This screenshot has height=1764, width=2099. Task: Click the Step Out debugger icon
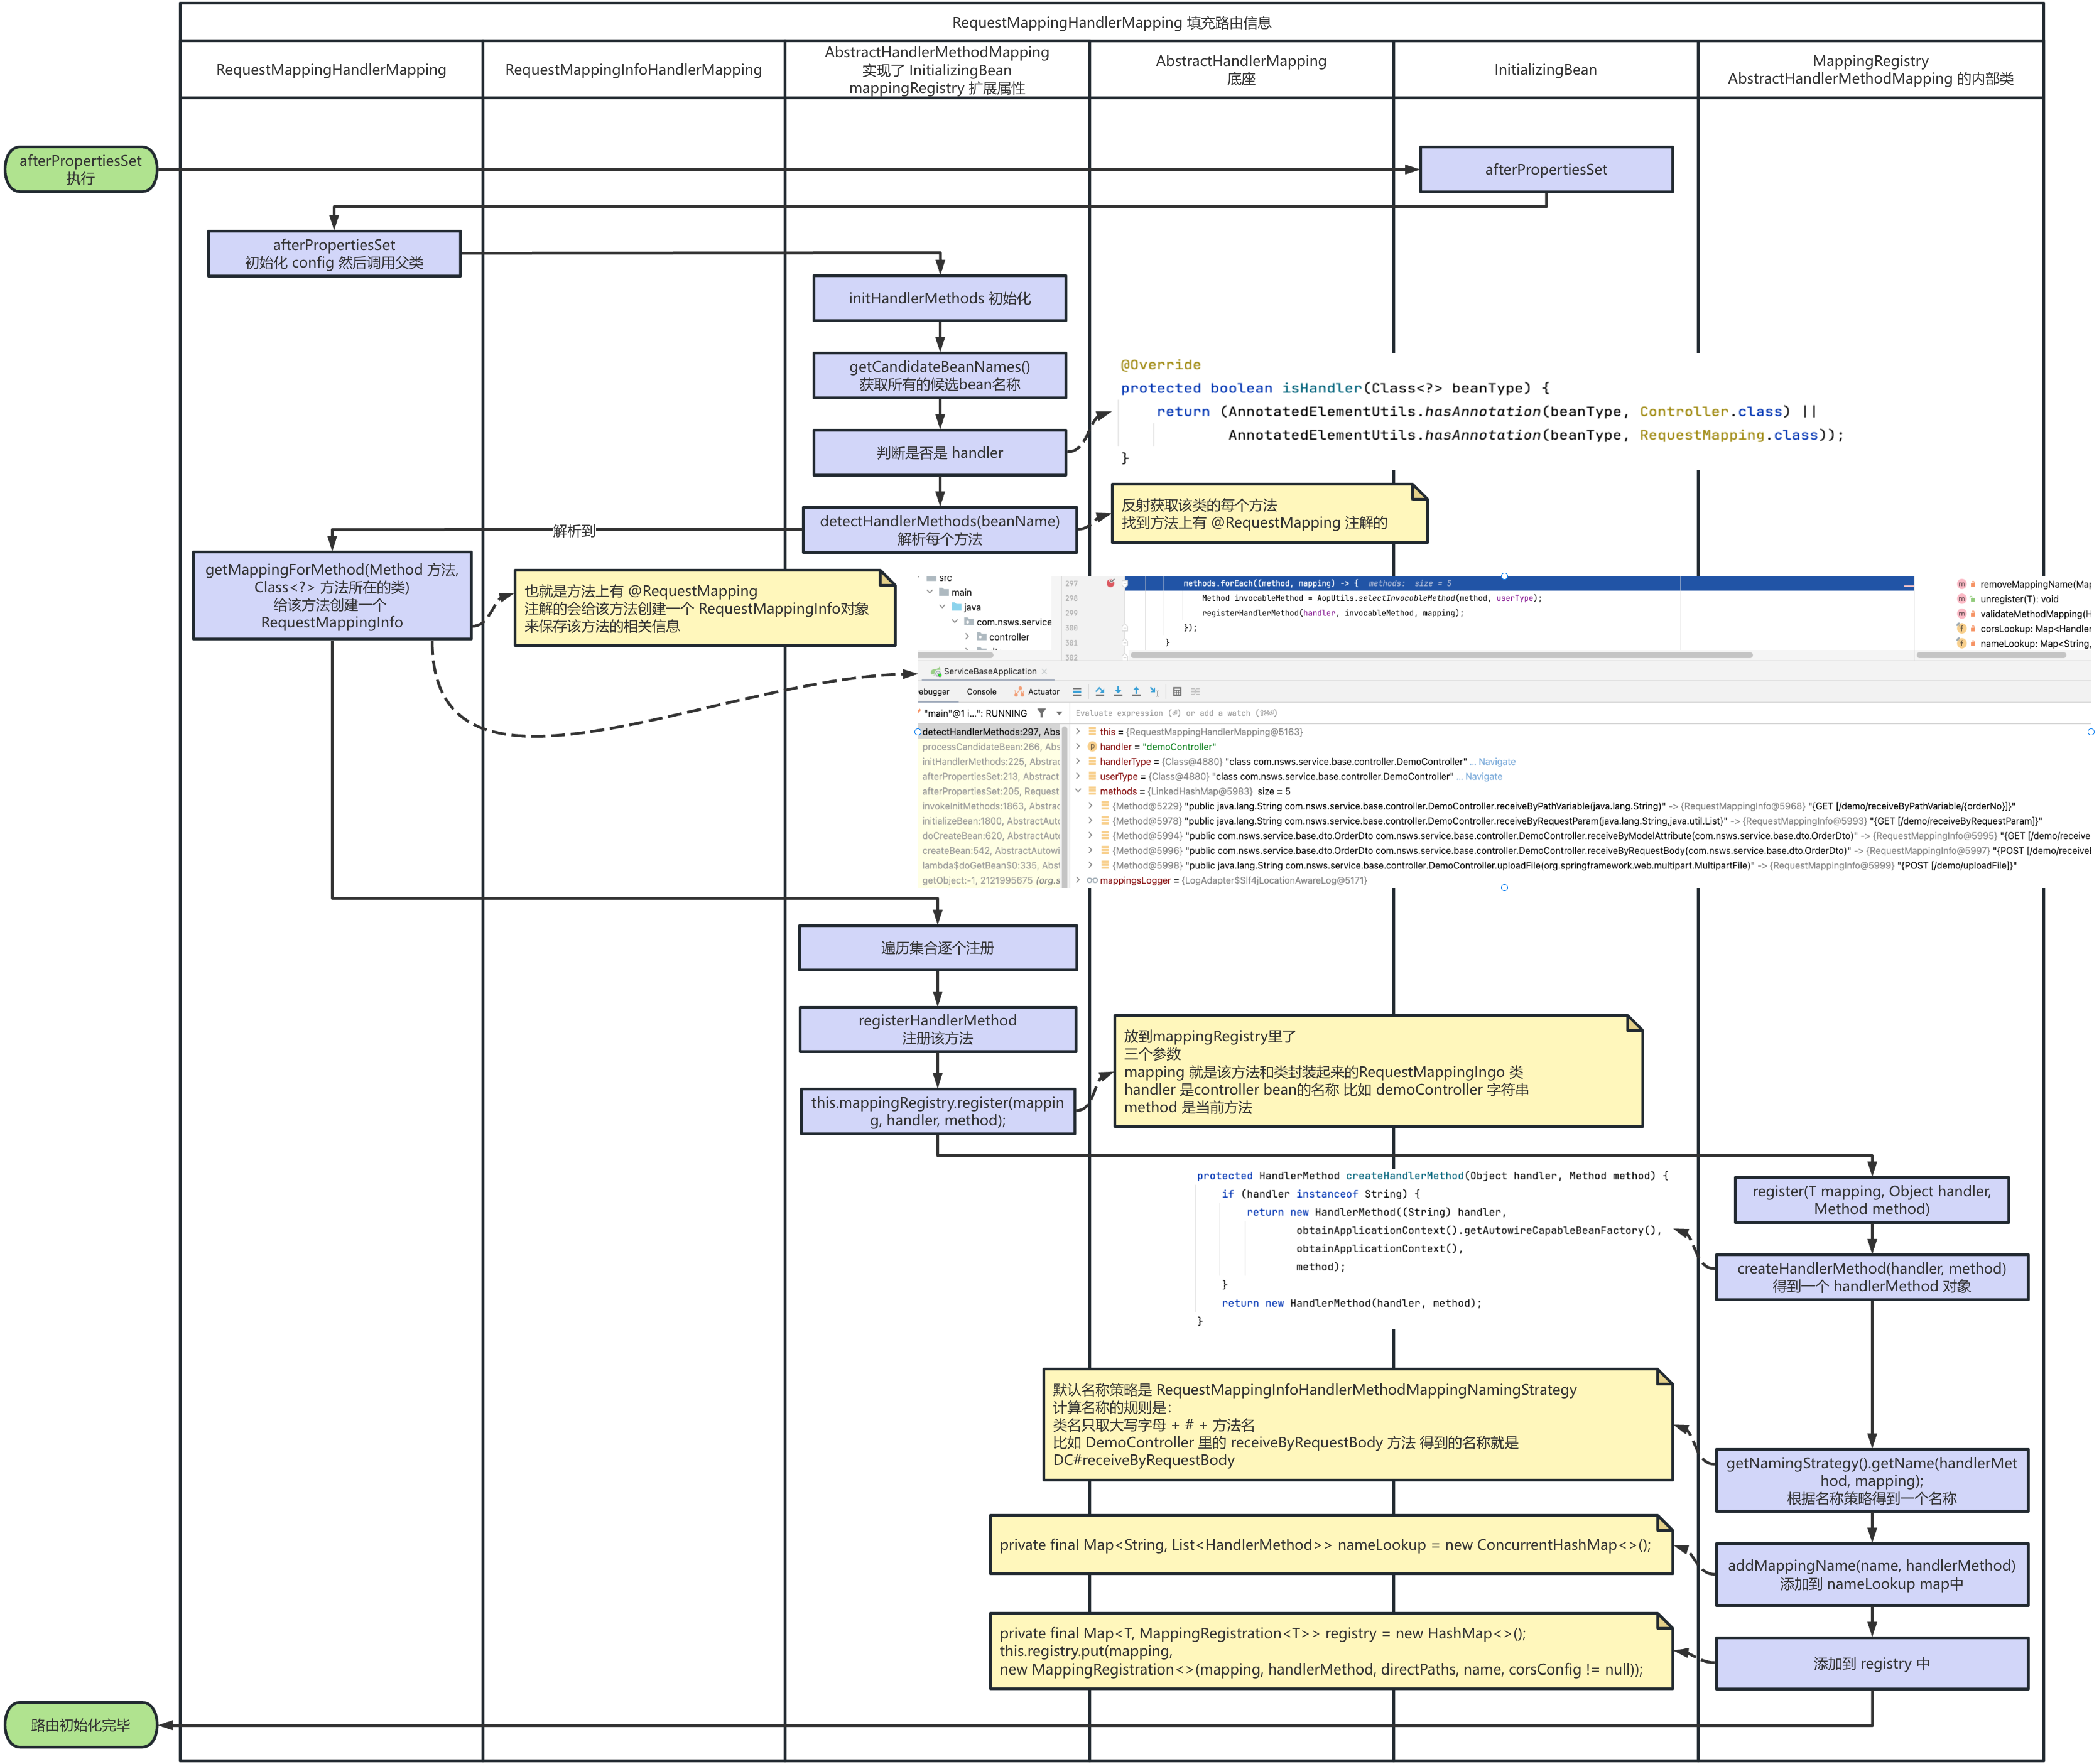(x=1135, y=691)
